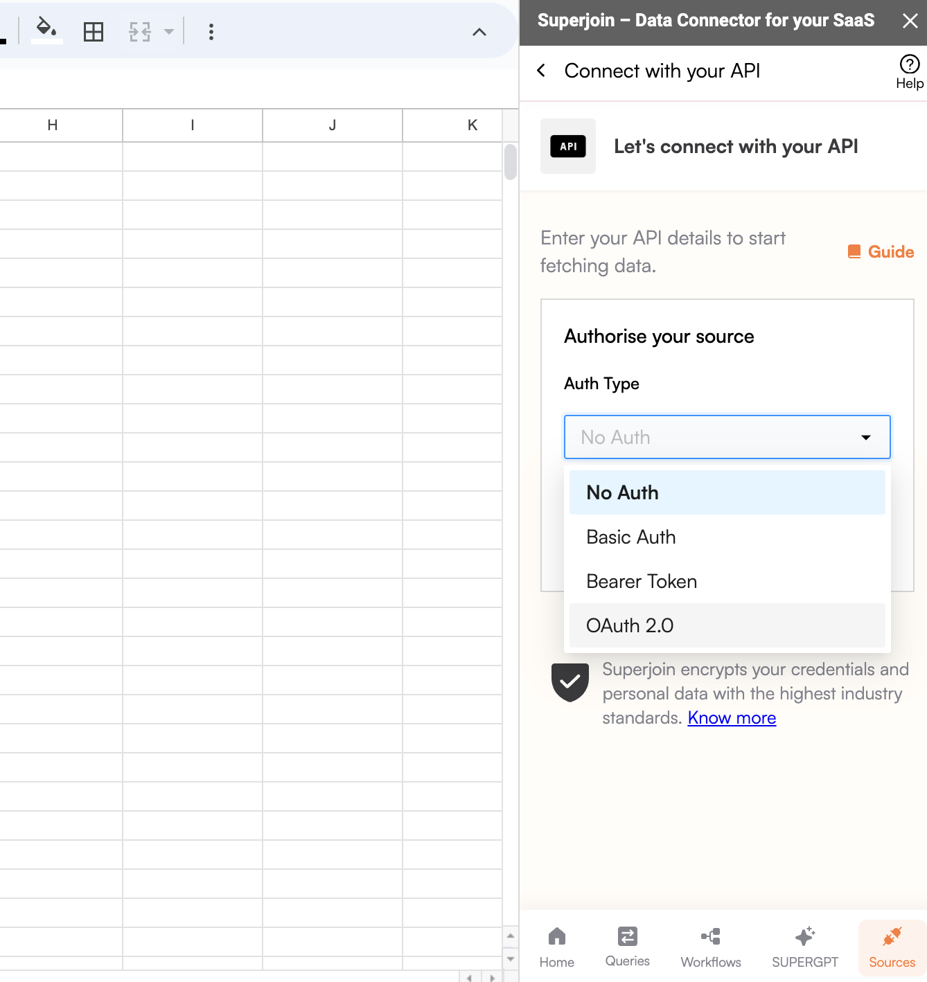Open the Sources tab
The width and height of the screenshot is (927, 982).
(892, 948)
